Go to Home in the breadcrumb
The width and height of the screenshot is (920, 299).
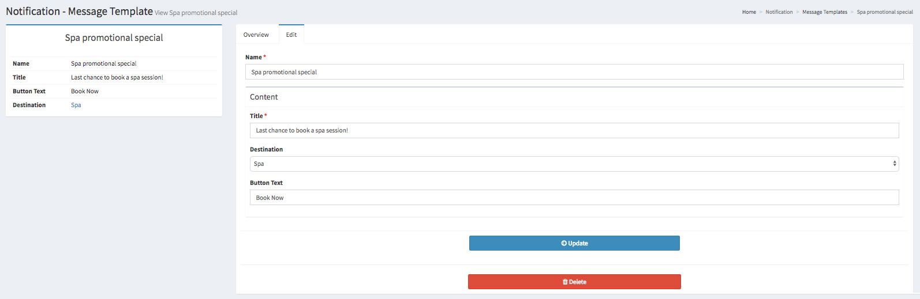coord(749,12)
